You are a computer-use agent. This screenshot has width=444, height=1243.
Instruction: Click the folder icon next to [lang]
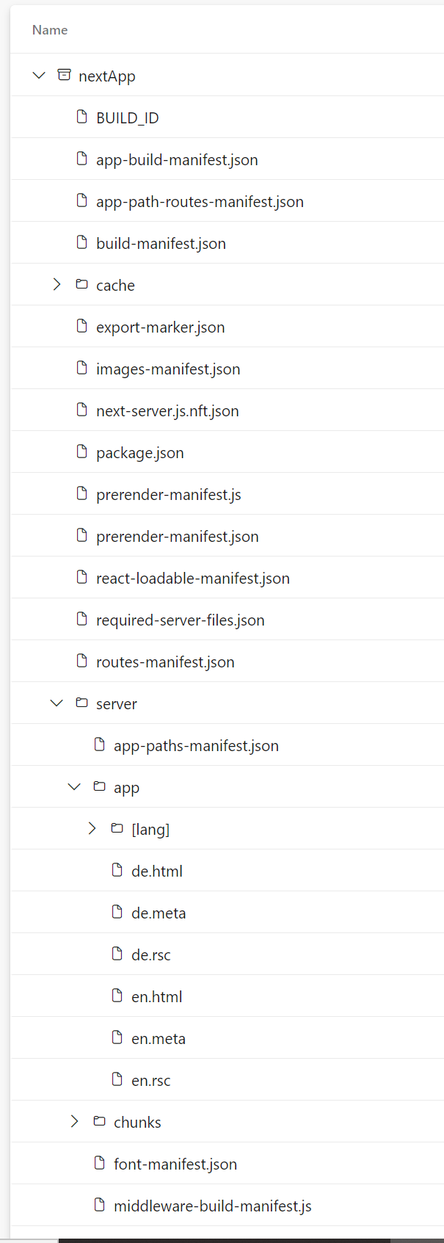(117, 827)
